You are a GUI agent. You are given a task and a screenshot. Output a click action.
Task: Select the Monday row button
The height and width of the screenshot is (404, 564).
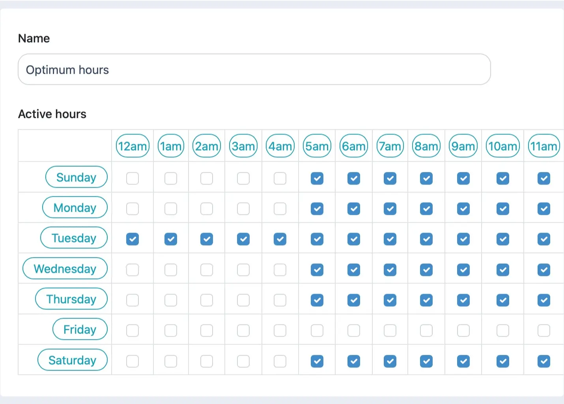75,207
